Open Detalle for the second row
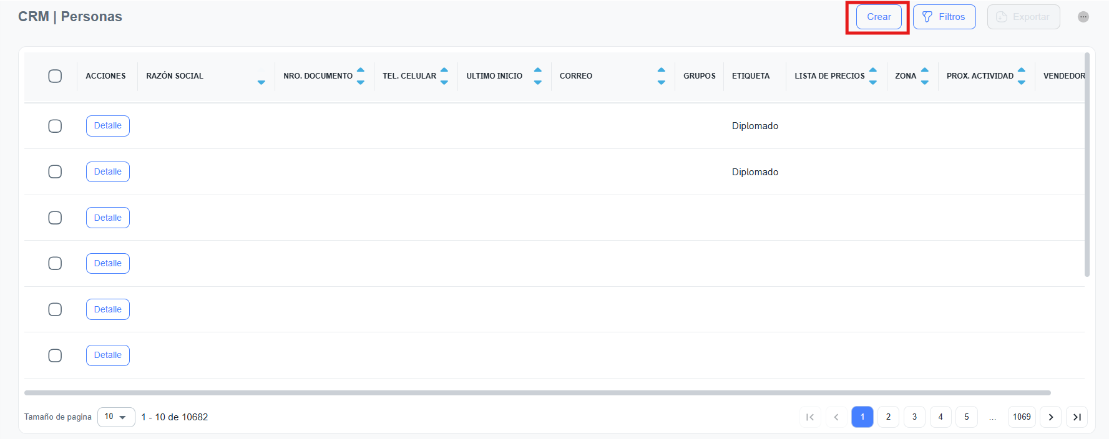Image resolution: width=1109 pixels, height=439 pixels. point(108,171)
